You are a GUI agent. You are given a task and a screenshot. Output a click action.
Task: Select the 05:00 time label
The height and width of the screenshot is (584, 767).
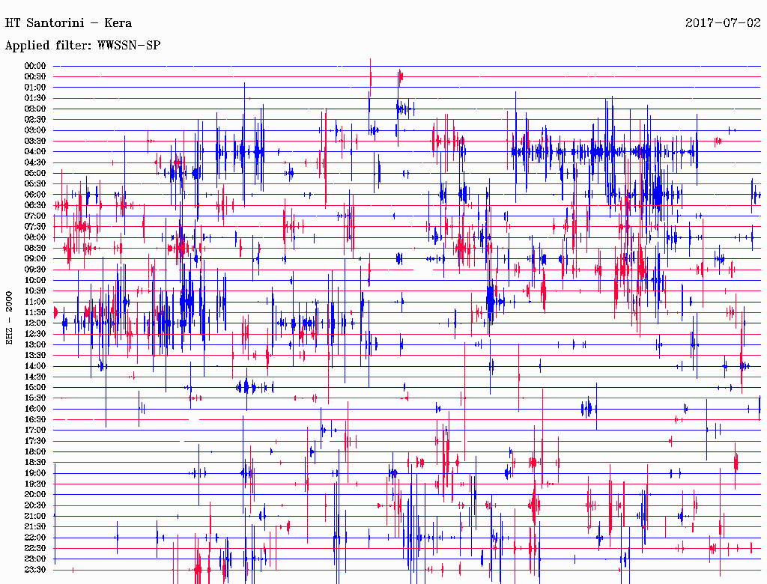point(35,173)
